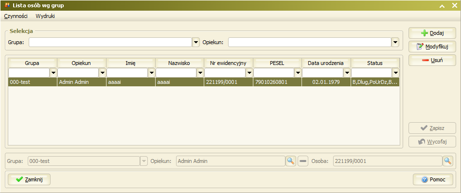
Task: Expand the Selekcja Opiekun dropdown
Action: [395, 42]
